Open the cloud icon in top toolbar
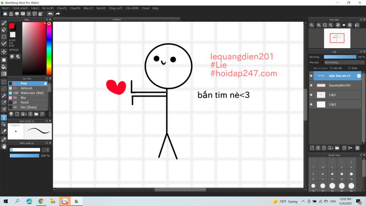 click(x=5, y=14)
